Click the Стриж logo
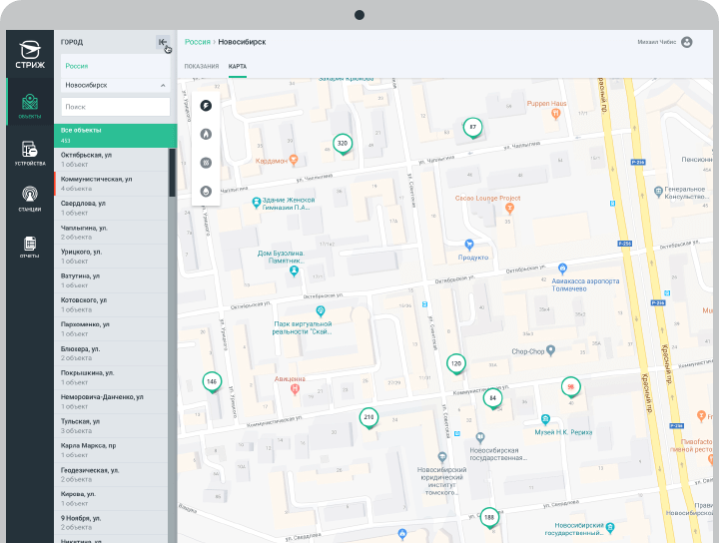 click(30, 53)
